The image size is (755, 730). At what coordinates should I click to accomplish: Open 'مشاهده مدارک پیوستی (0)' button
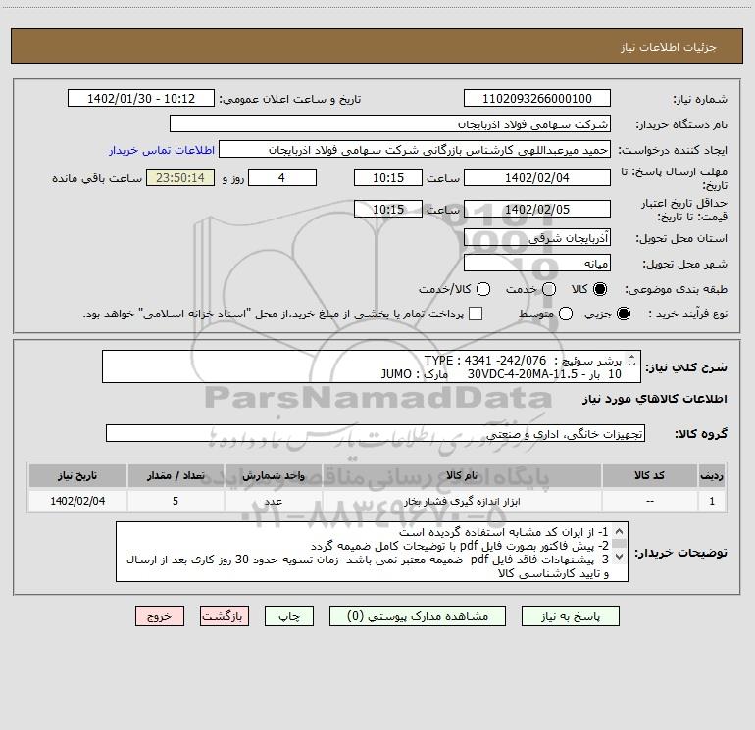coord(417,616)
